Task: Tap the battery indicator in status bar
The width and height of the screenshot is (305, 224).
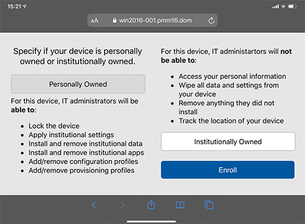Action: tap(292, 7)
